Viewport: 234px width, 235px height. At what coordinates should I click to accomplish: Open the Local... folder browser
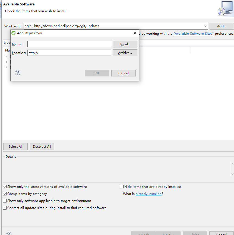point(125,44)
